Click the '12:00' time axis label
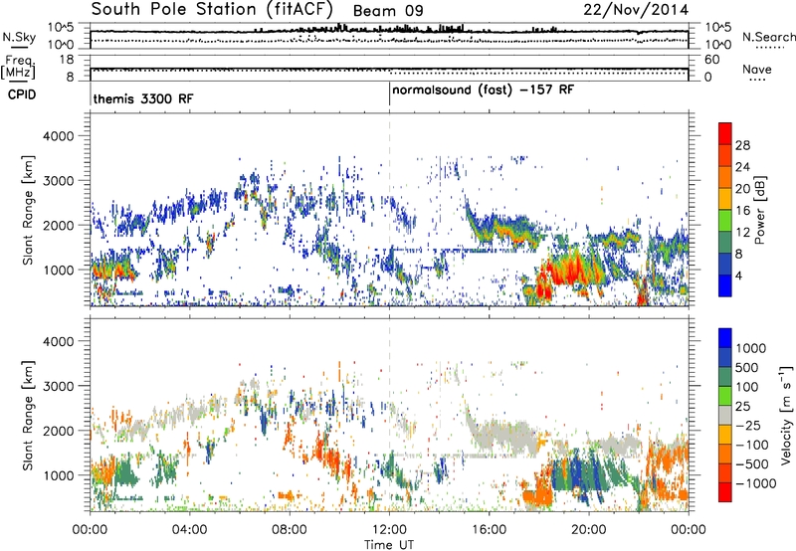 pos(389,530)
